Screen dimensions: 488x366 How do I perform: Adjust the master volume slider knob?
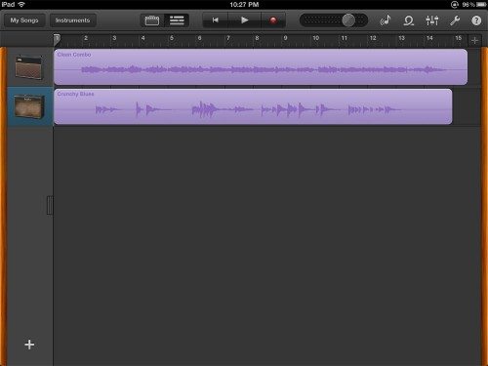[348, 20]
